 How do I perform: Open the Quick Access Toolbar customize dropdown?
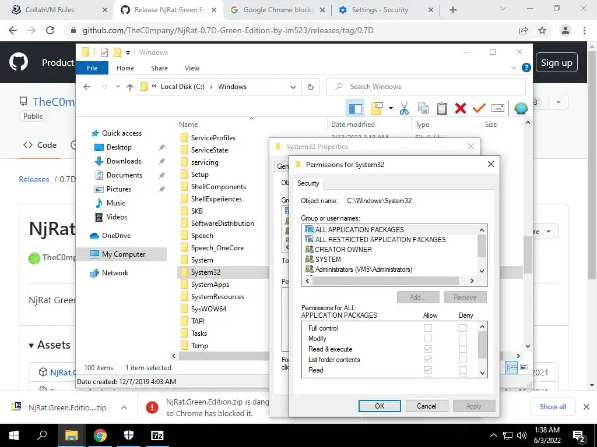tap(128, 52)
